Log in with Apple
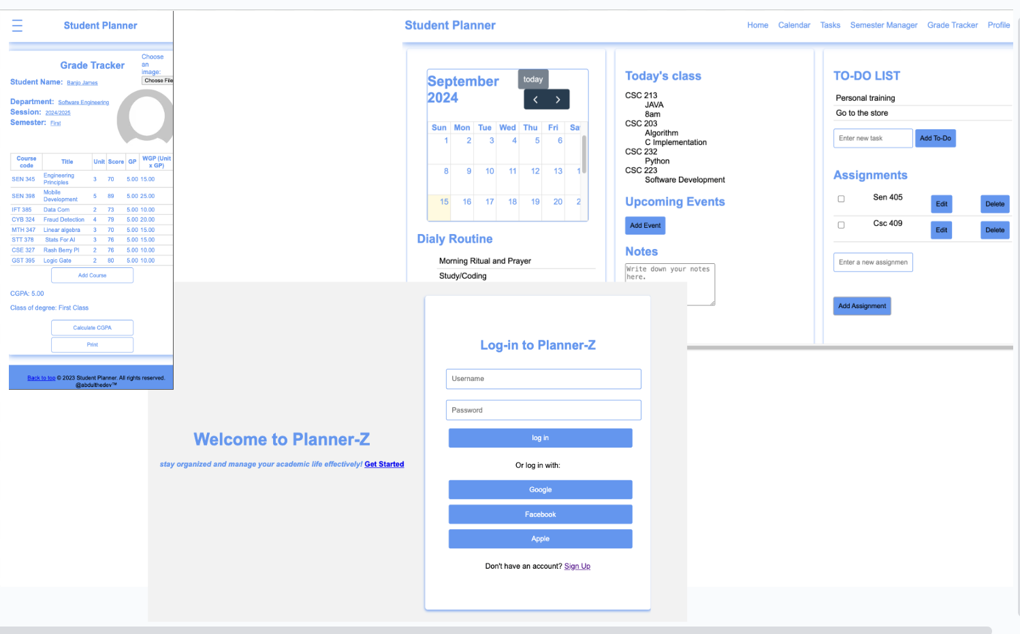The image size is (1020, 634). click(x=541, y=539)
